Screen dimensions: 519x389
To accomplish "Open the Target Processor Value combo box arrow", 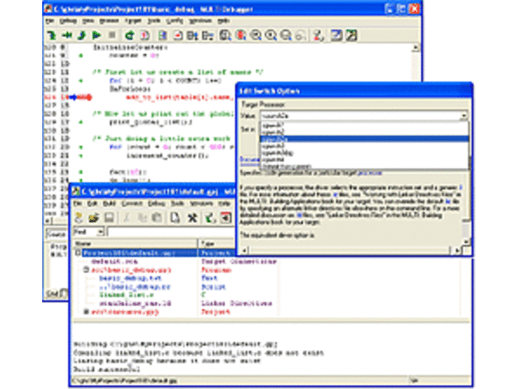I will click(x=464, y=116).
